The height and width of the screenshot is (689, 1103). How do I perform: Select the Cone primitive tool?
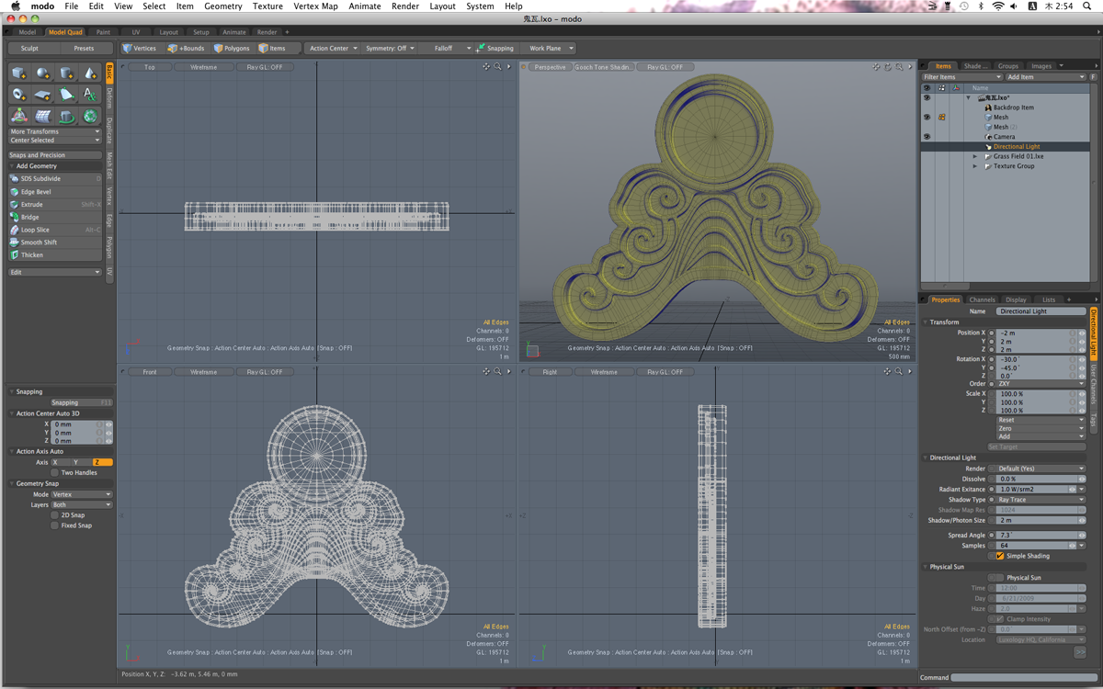click(x=90, y=73)
